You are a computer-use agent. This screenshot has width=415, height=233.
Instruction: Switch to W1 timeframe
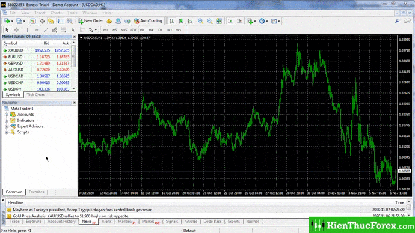coord(170,30)
